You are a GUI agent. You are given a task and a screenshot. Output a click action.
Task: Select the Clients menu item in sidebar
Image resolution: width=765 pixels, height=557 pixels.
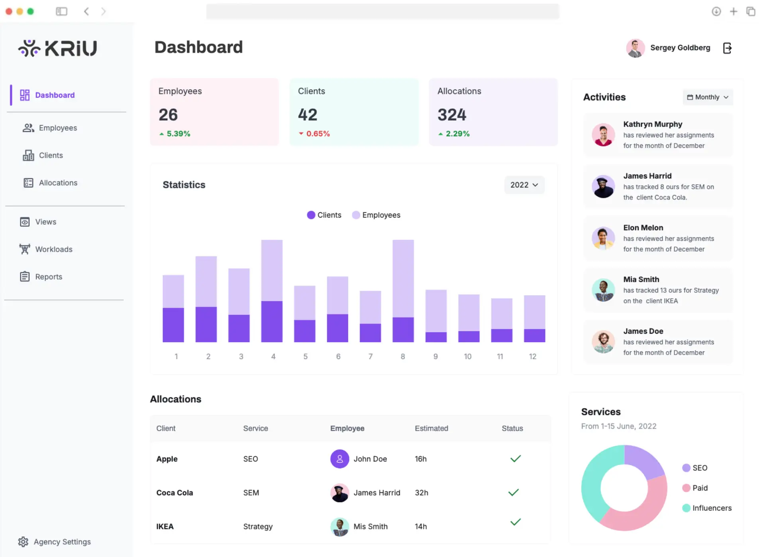click(51, 155)
